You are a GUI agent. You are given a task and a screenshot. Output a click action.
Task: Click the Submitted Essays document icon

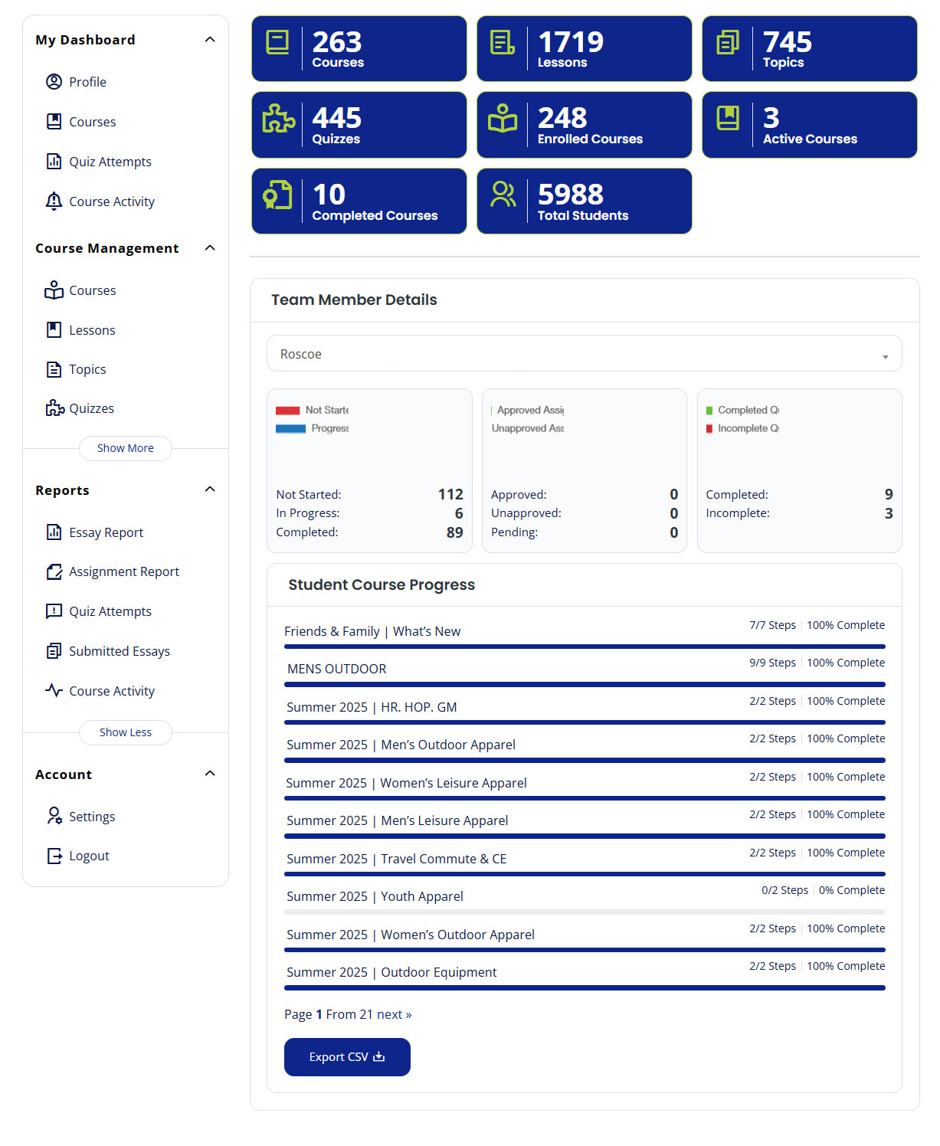[54, 651]
